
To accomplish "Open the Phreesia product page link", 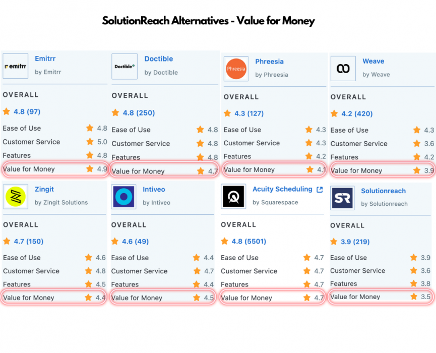I will coord(269,61).
